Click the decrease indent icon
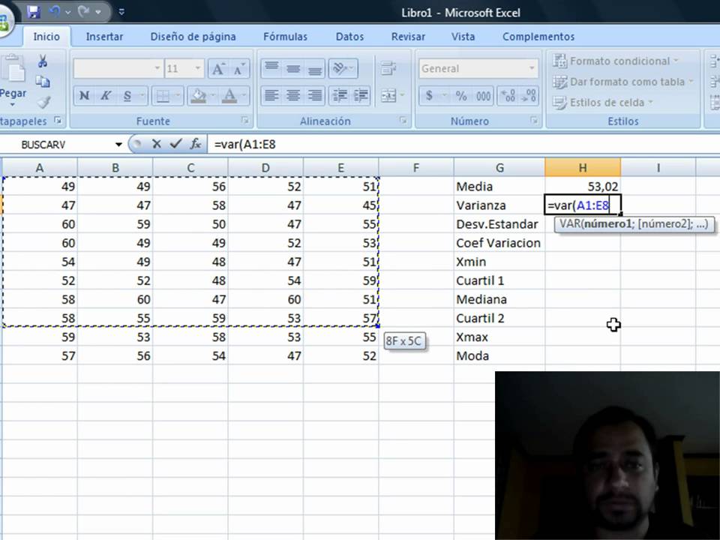The width and height of the screenshot is (720, 540). 340,95
